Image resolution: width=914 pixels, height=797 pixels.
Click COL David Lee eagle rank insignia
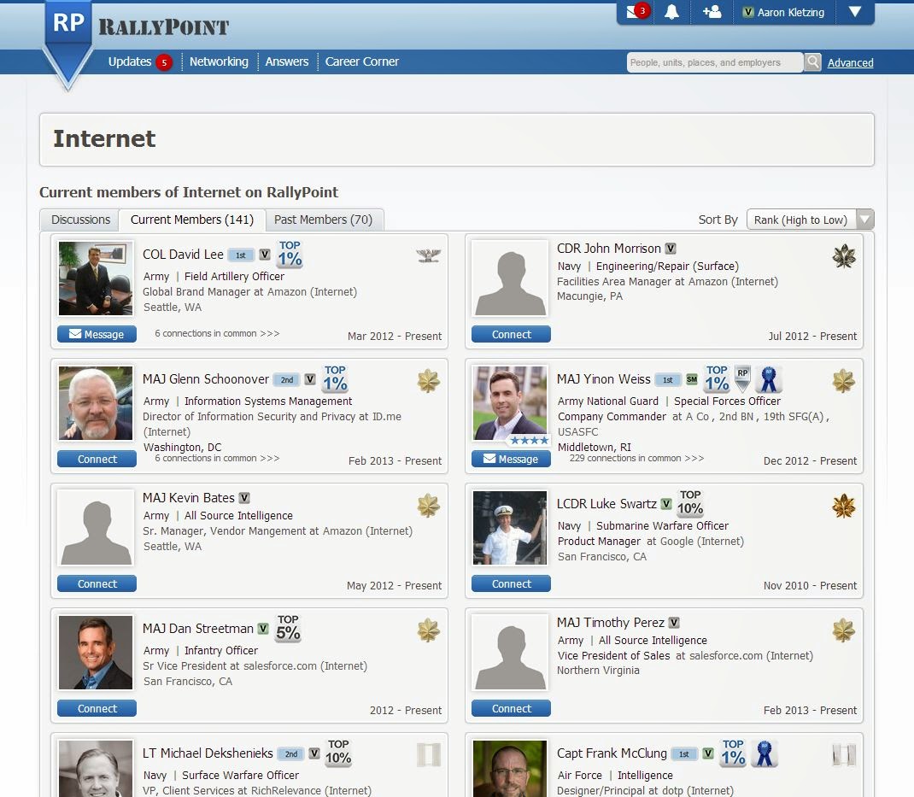pyautogui.click(x=429, y=255)
